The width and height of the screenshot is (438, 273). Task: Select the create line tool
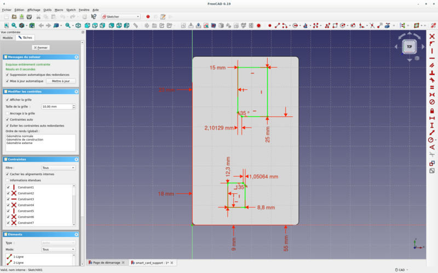pos(277,26)
